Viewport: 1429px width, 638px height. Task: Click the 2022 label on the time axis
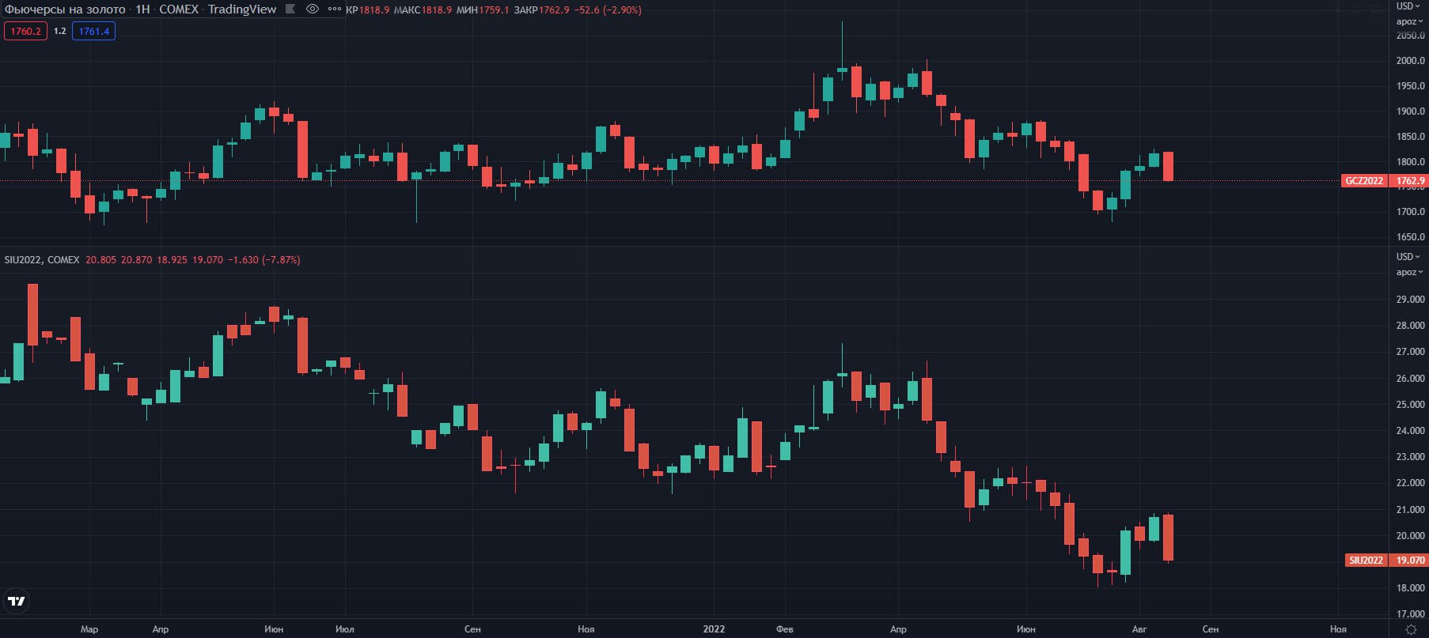click(714, 629)
